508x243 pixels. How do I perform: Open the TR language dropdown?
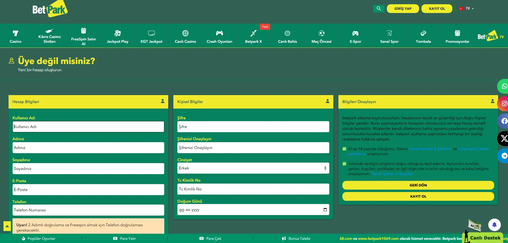(x=467, y=8)
